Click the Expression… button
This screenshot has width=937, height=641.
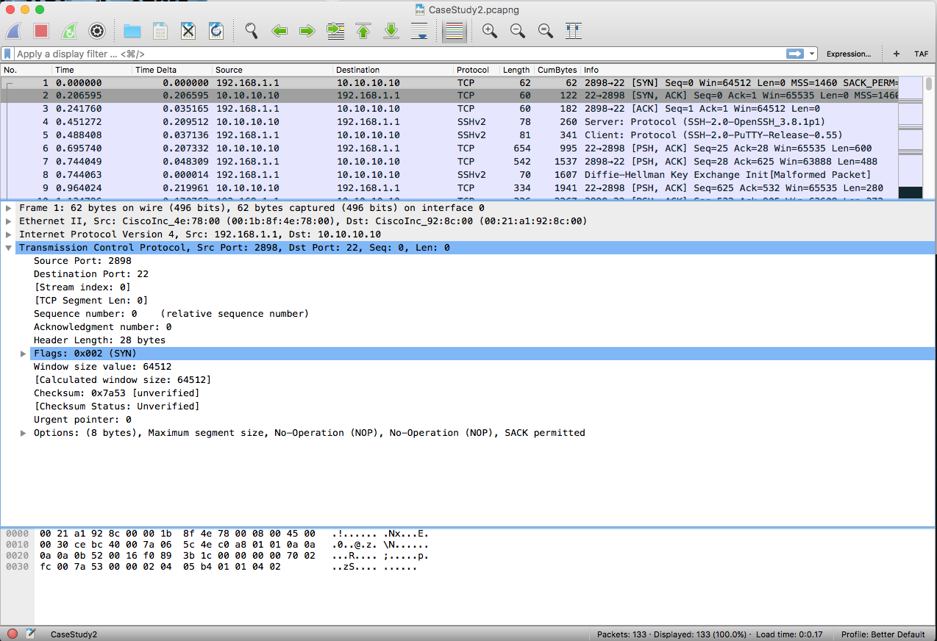848,54
